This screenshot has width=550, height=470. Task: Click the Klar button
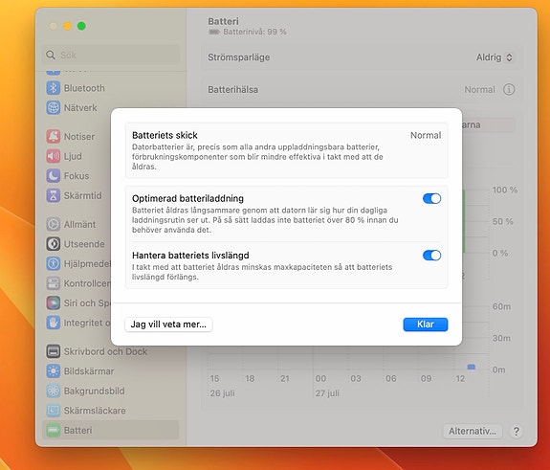coord(426,325)
